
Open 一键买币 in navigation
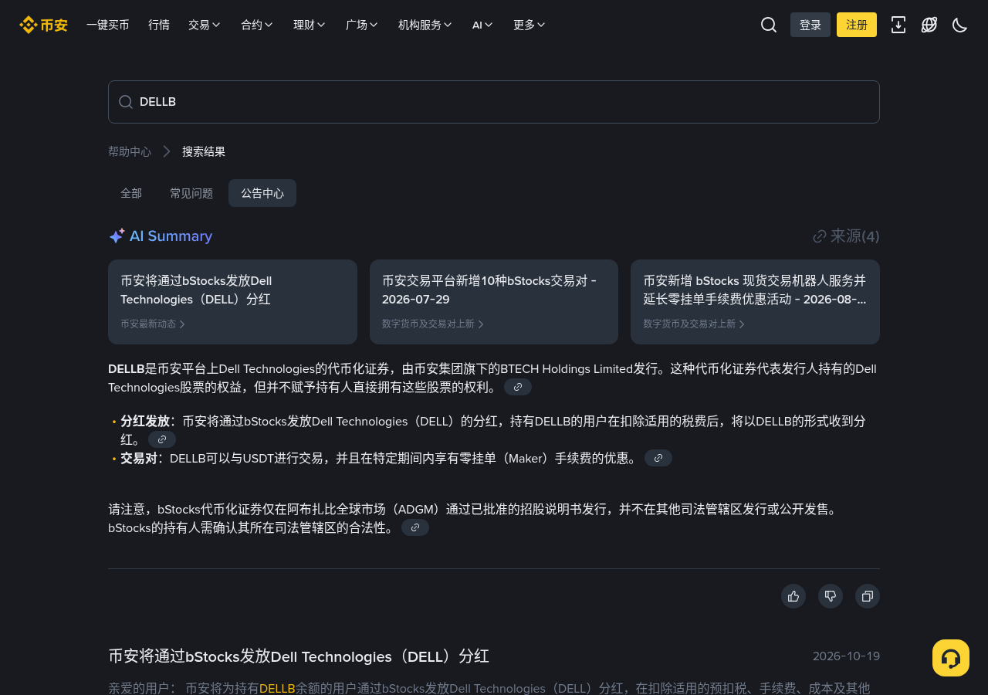[108, 25]
